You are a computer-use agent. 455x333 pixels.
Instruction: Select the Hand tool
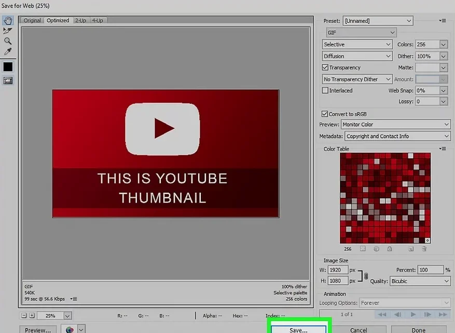click(8, 20)
